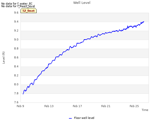Click the 9.0 y-axis value

16,40
